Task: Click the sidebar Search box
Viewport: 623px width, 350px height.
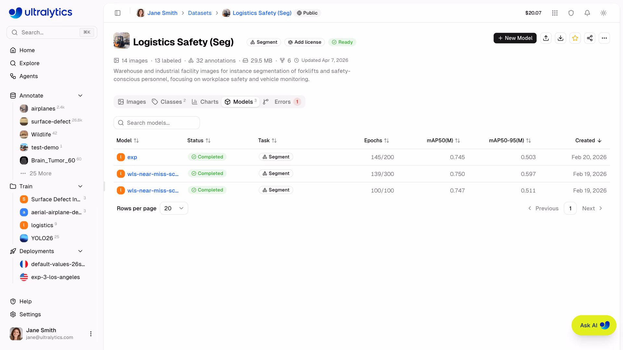Action: point(52,32)
